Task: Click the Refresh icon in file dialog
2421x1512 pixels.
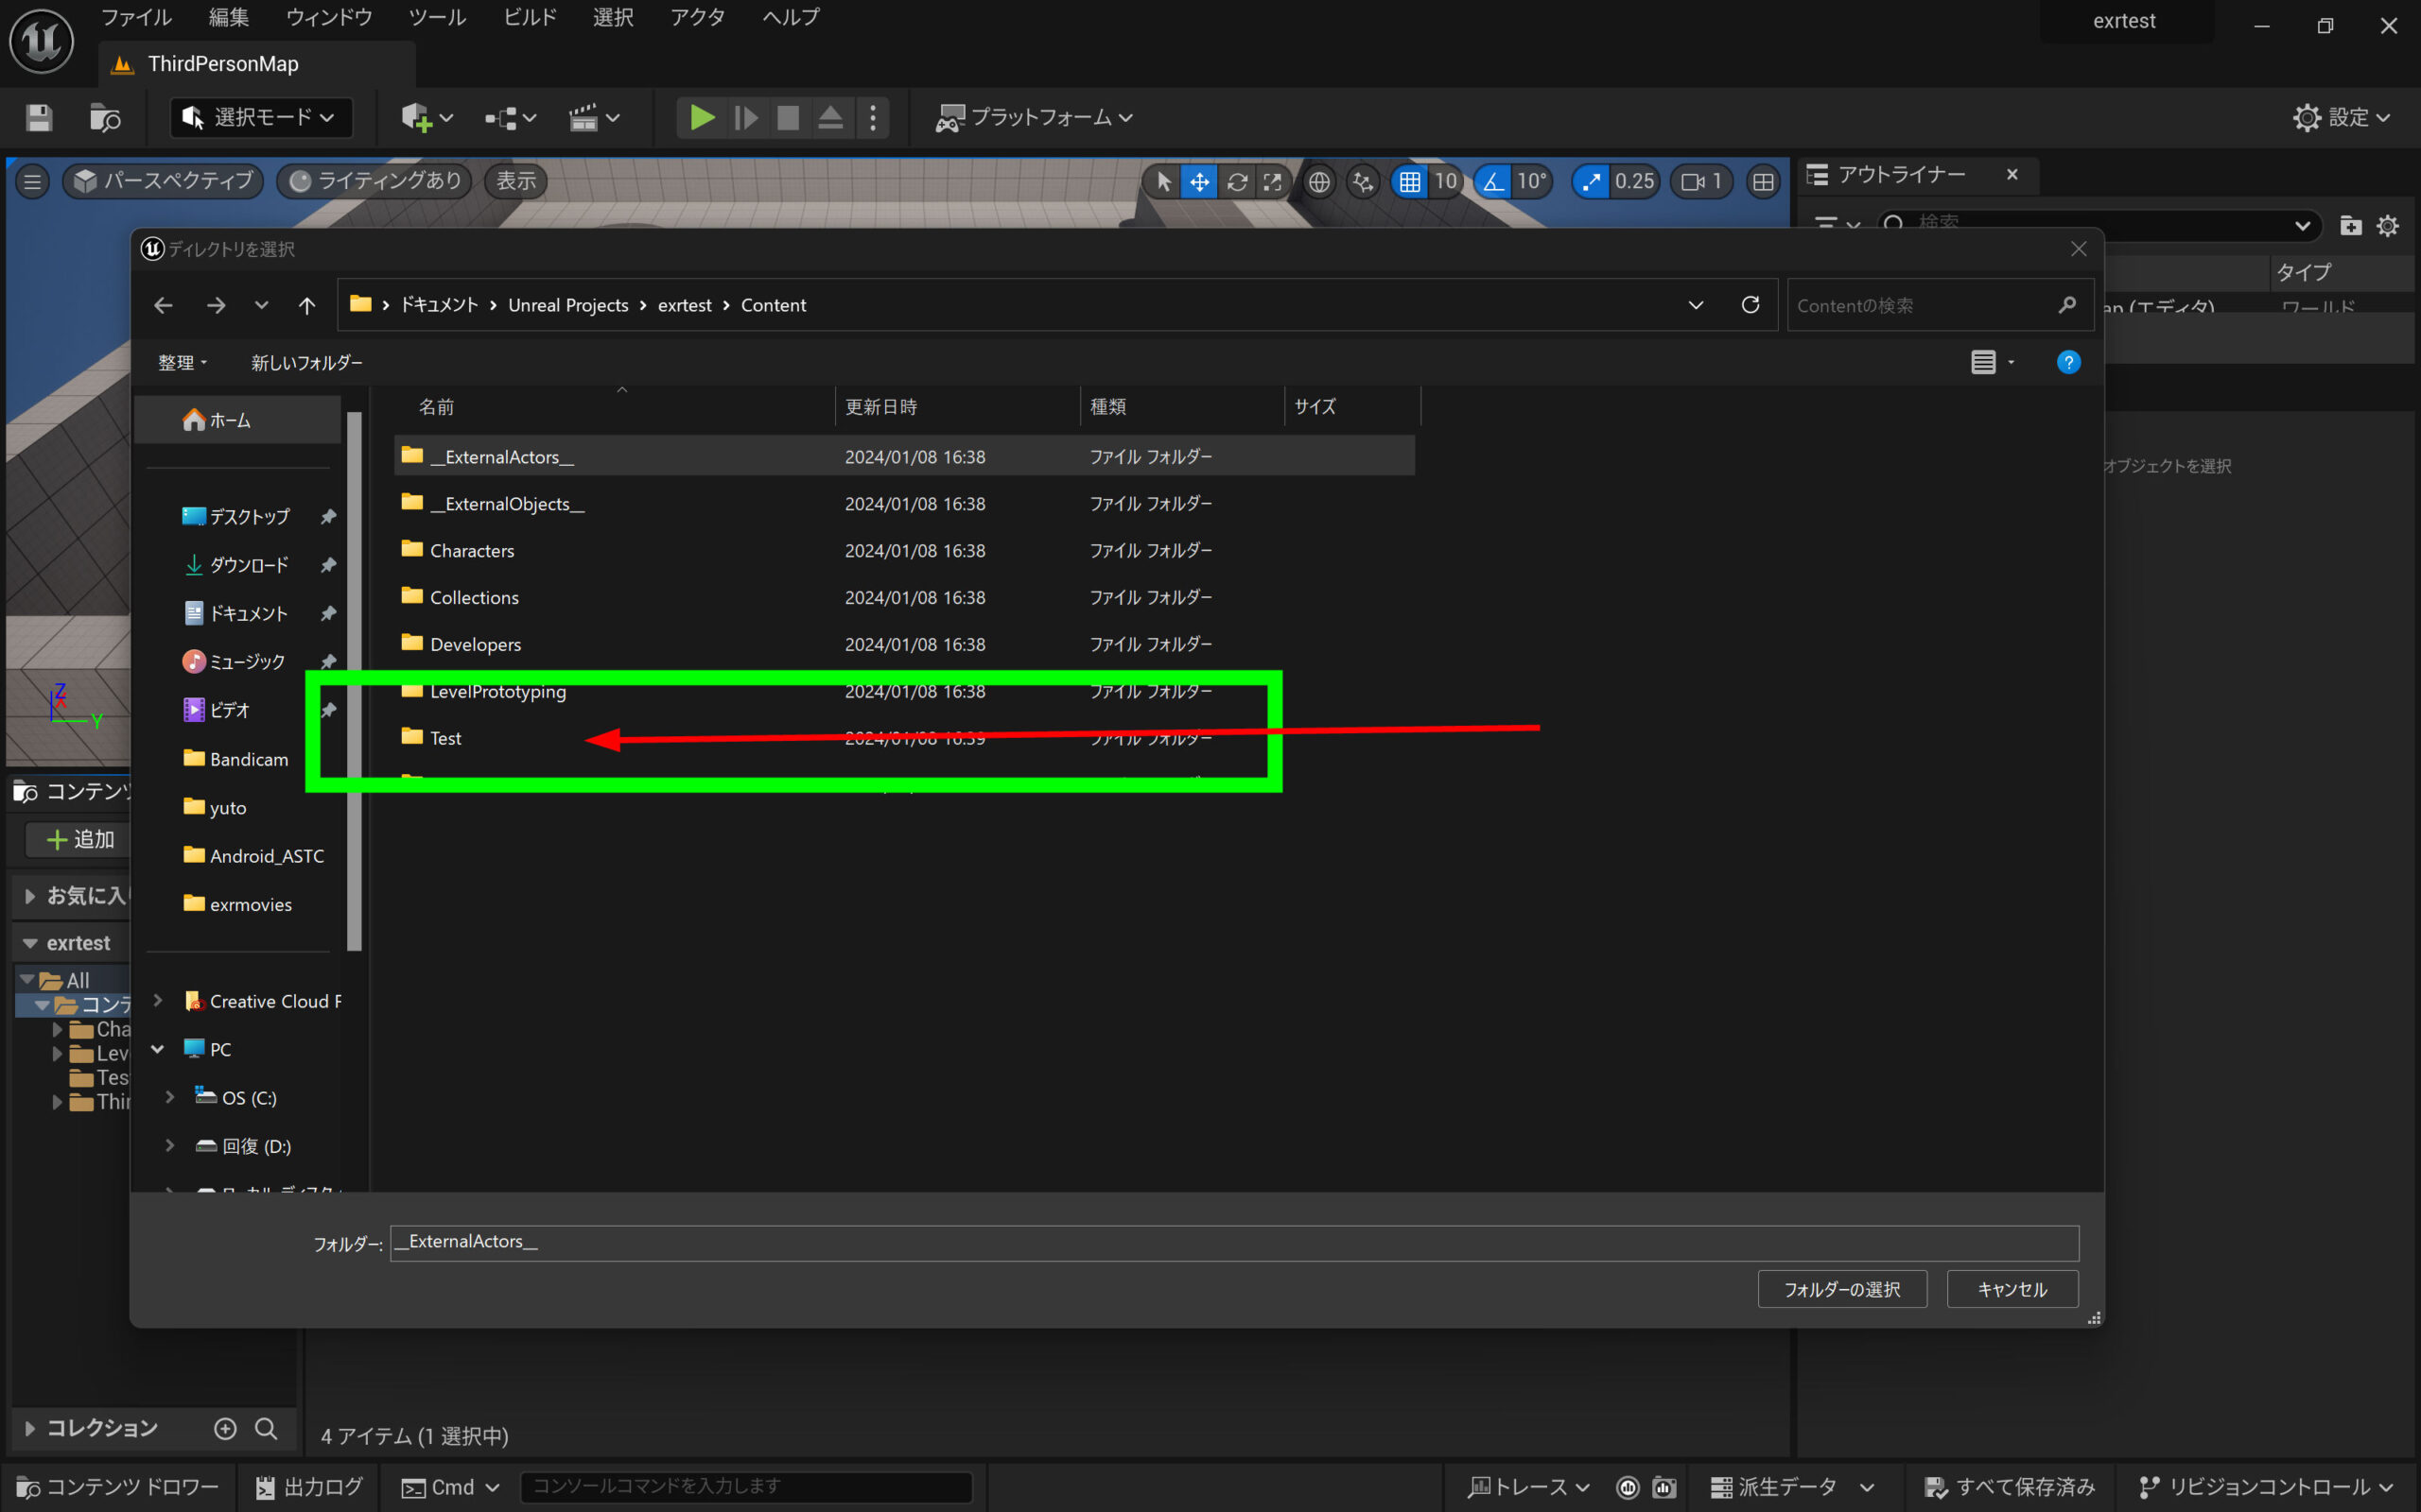Action: click(1750, 305)
